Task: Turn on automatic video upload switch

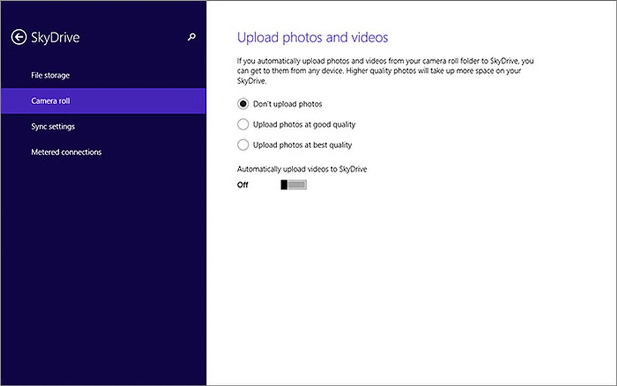Action: coord(293,185)
